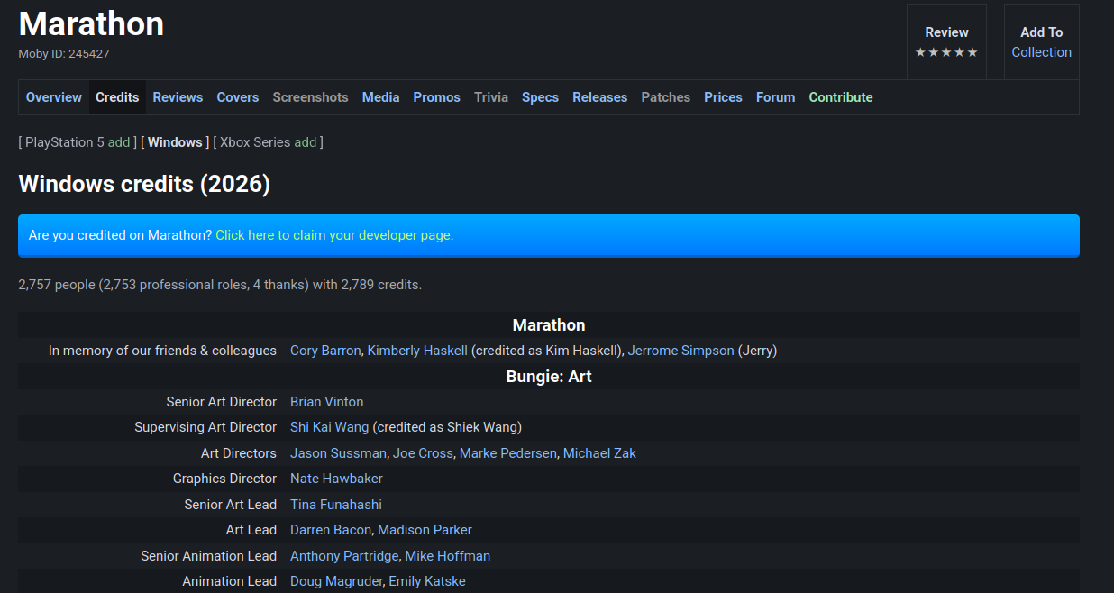Go to the Screenshots tab
Image resolution: width=1114 pixels, height=593 pixels.
pyautogui.click(x=310, y=97)
